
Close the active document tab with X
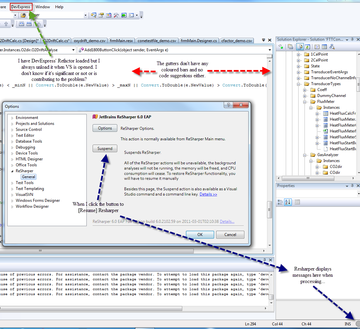(270, 40)
